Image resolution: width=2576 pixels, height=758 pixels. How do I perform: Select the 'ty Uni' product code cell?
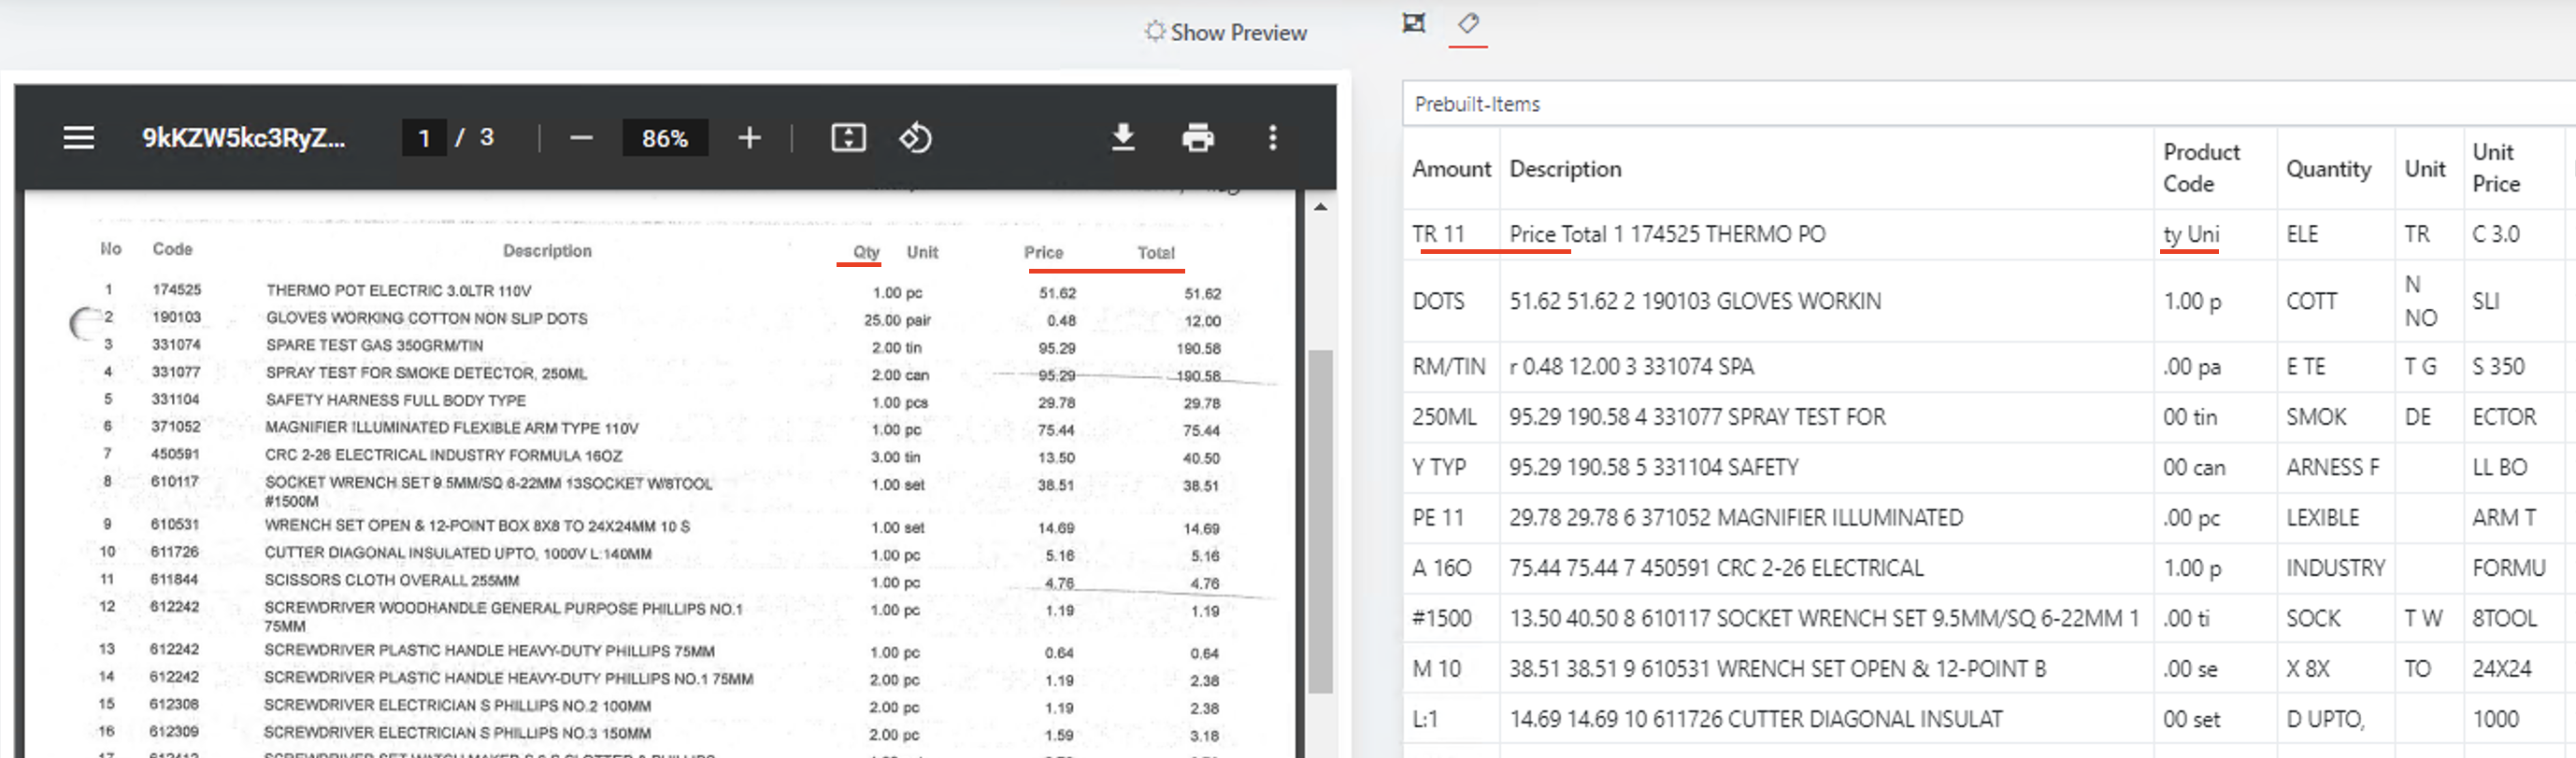tap(2215, 233)
